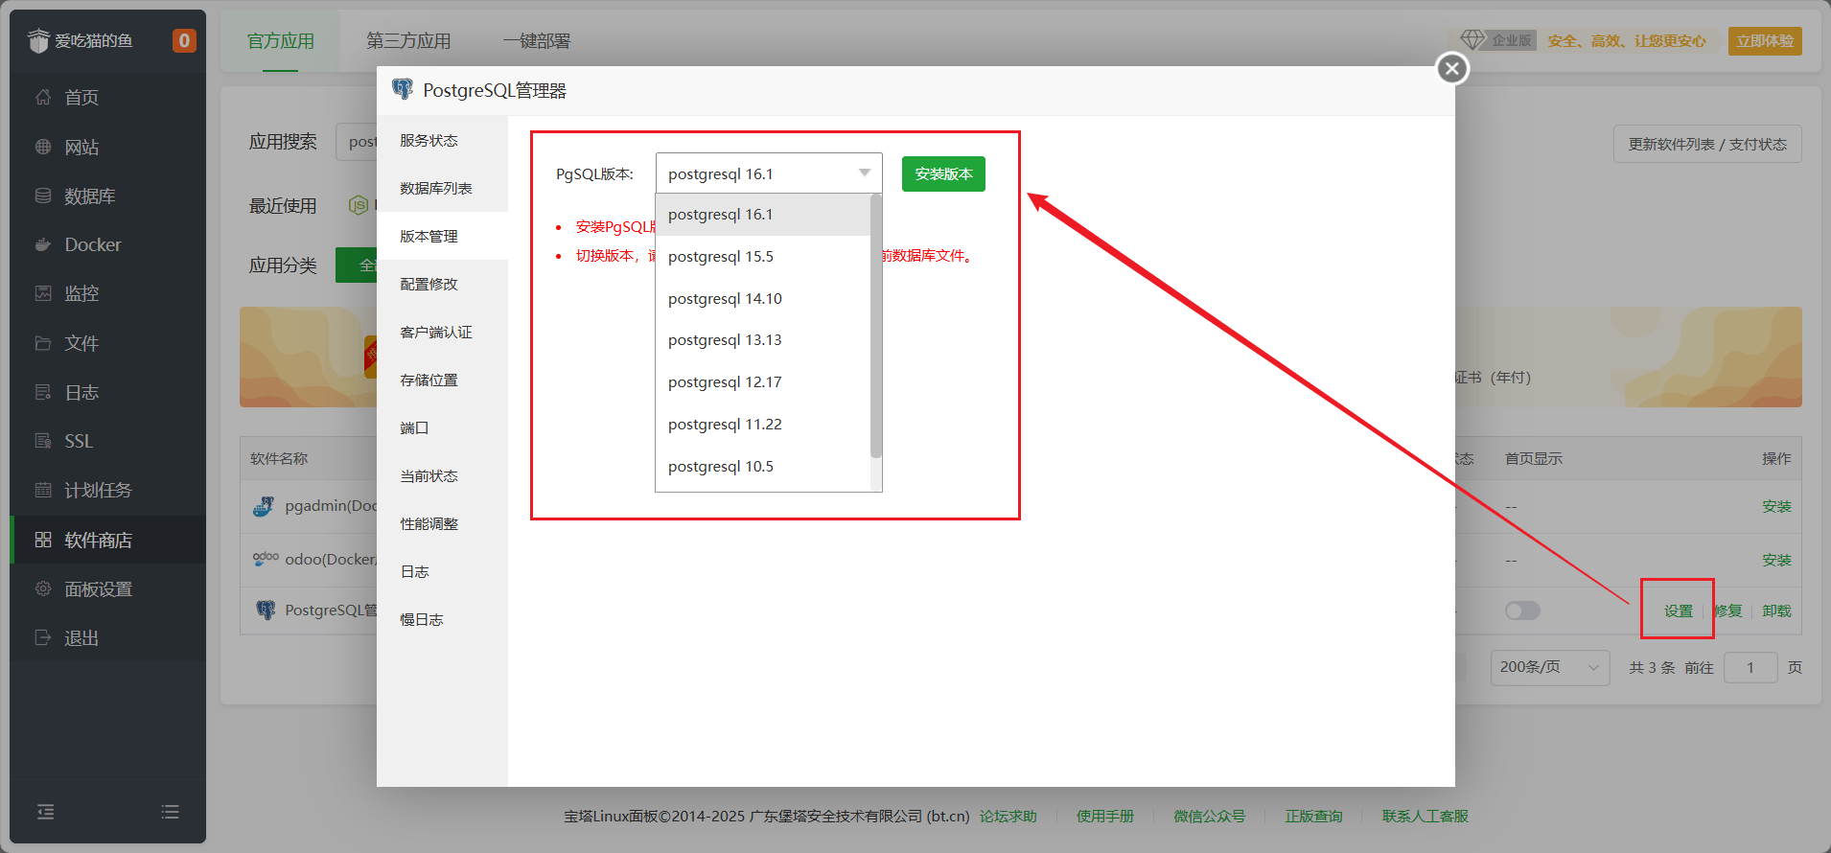Open the Docker icon in sidebar

pos(43,244)
